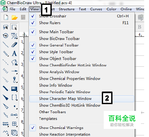Select the Wavy Bond tool

(5, 115)
